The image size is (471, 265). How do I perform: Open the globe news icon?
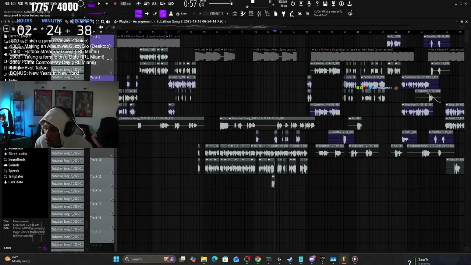pos(350,13)
